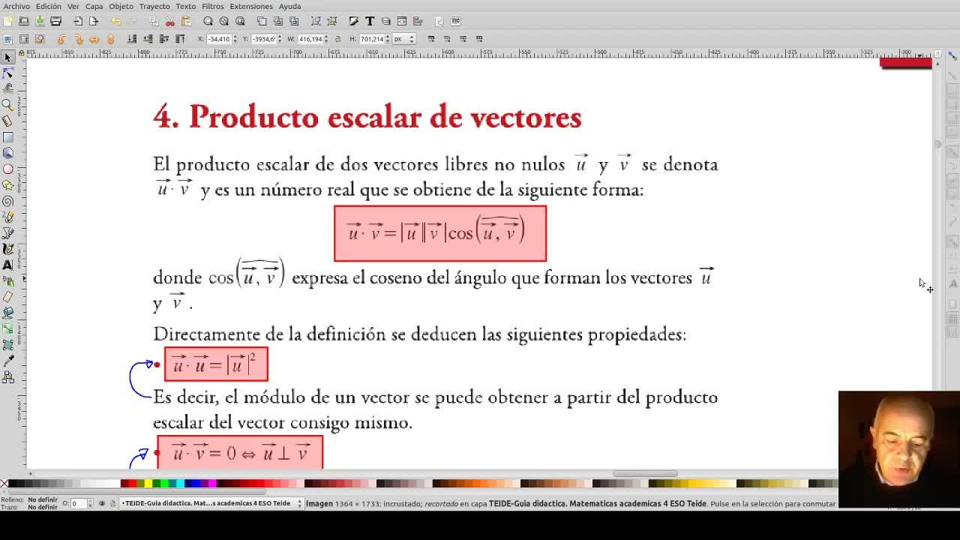Viewport: 960px width, 540px height.
Task: Open the Layers dialog
Action: pos(386,21)
